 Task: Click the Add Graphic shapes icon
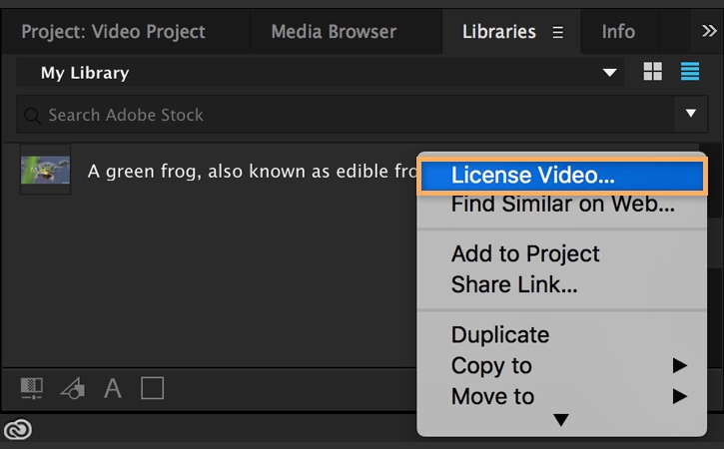point(72,388)
